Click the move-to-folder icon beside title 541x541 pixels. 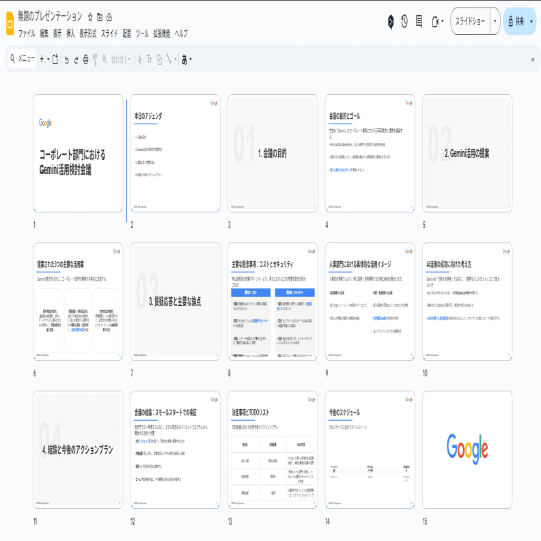coord(100,17)
